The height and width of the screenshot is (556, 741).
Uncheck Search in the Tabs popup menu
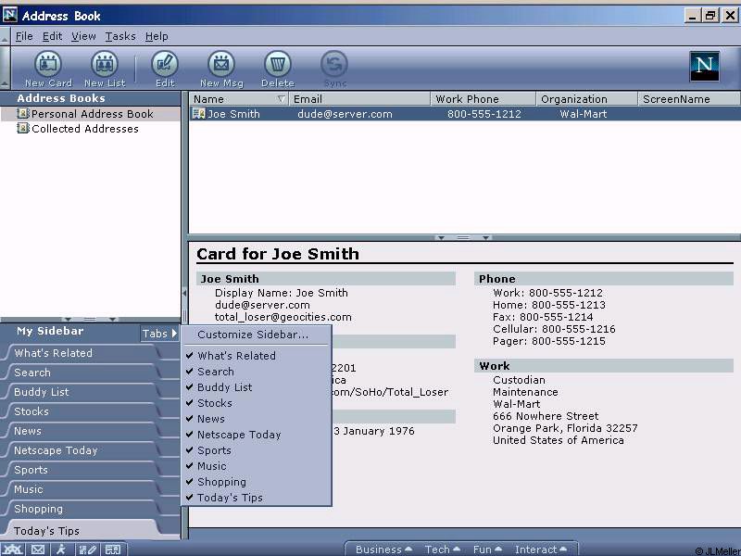tap(190, 372)
